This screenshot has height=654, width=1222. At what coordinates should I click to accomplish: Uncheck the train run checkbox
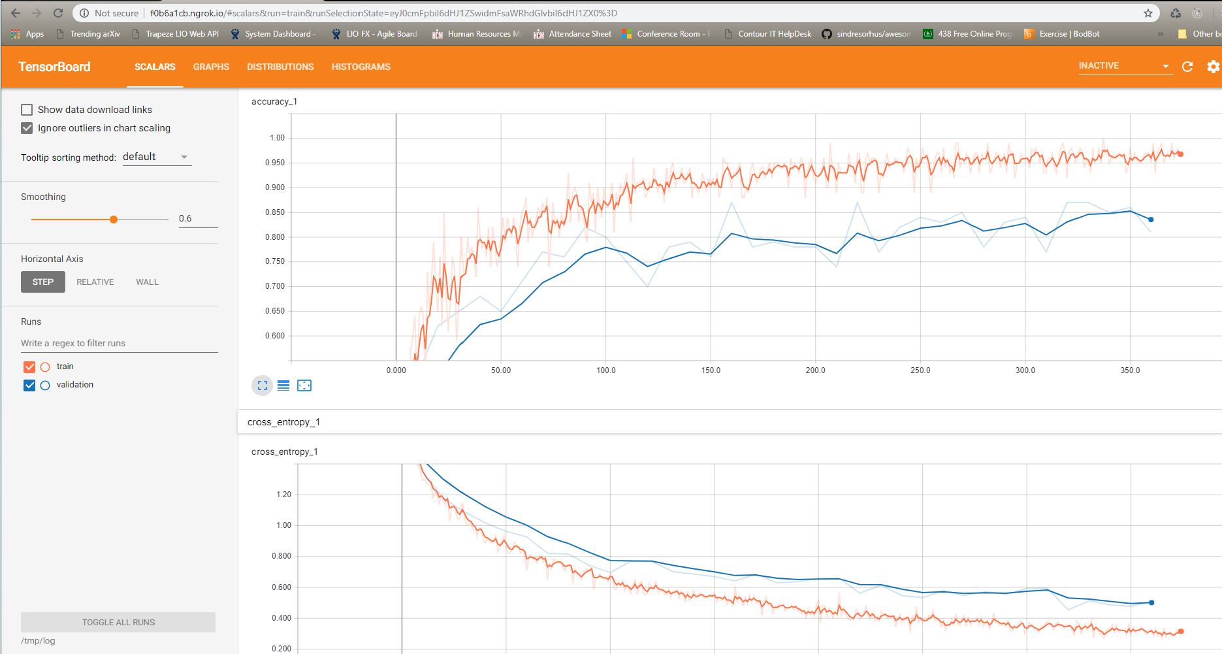coord(29,367)
